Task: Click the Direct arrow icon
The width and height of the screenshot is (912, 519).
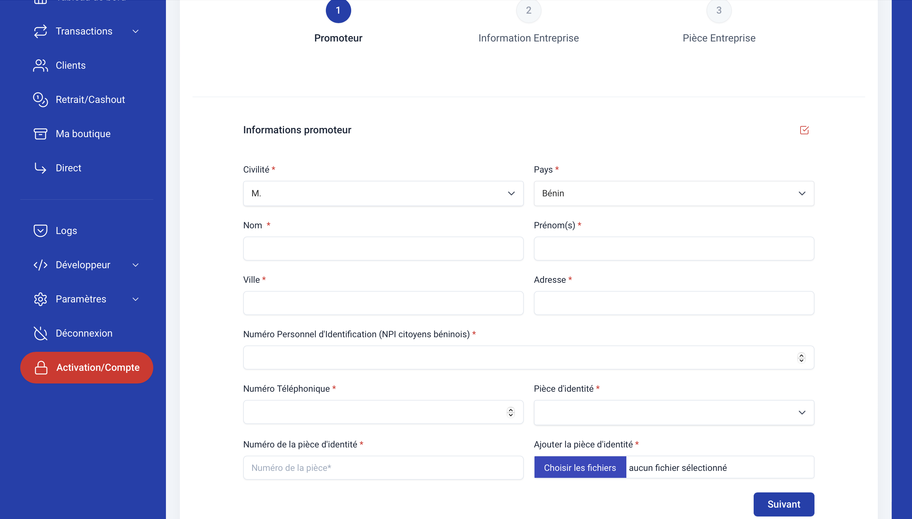Action: tap(40, 168)
